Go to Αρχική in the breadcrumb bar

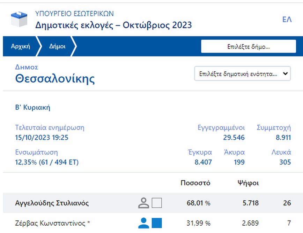(x=21, y=46)
